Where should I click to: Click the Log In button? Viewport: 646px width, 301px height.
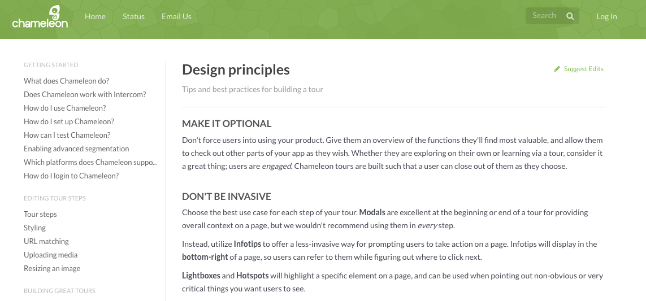coord(606,16)
